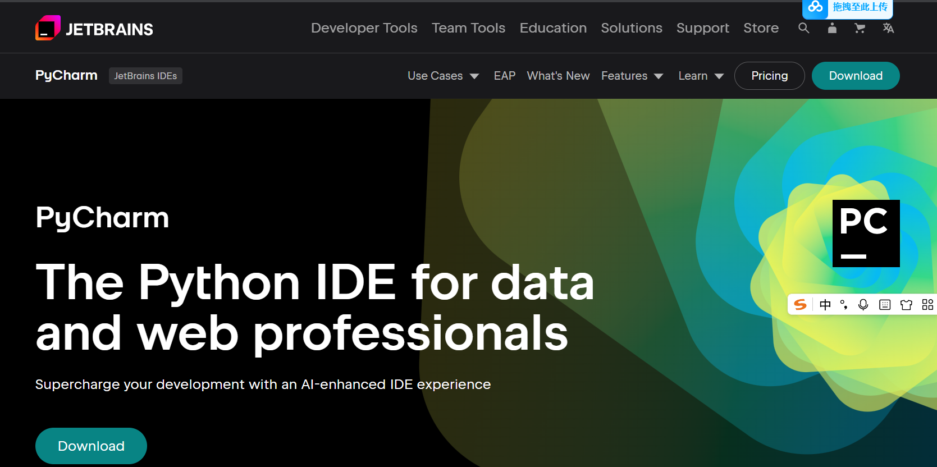Open the IME soft keyboard icon
The height and width of the screenshot is (467, 937).
pyautogui.click(x=885, y=305)
